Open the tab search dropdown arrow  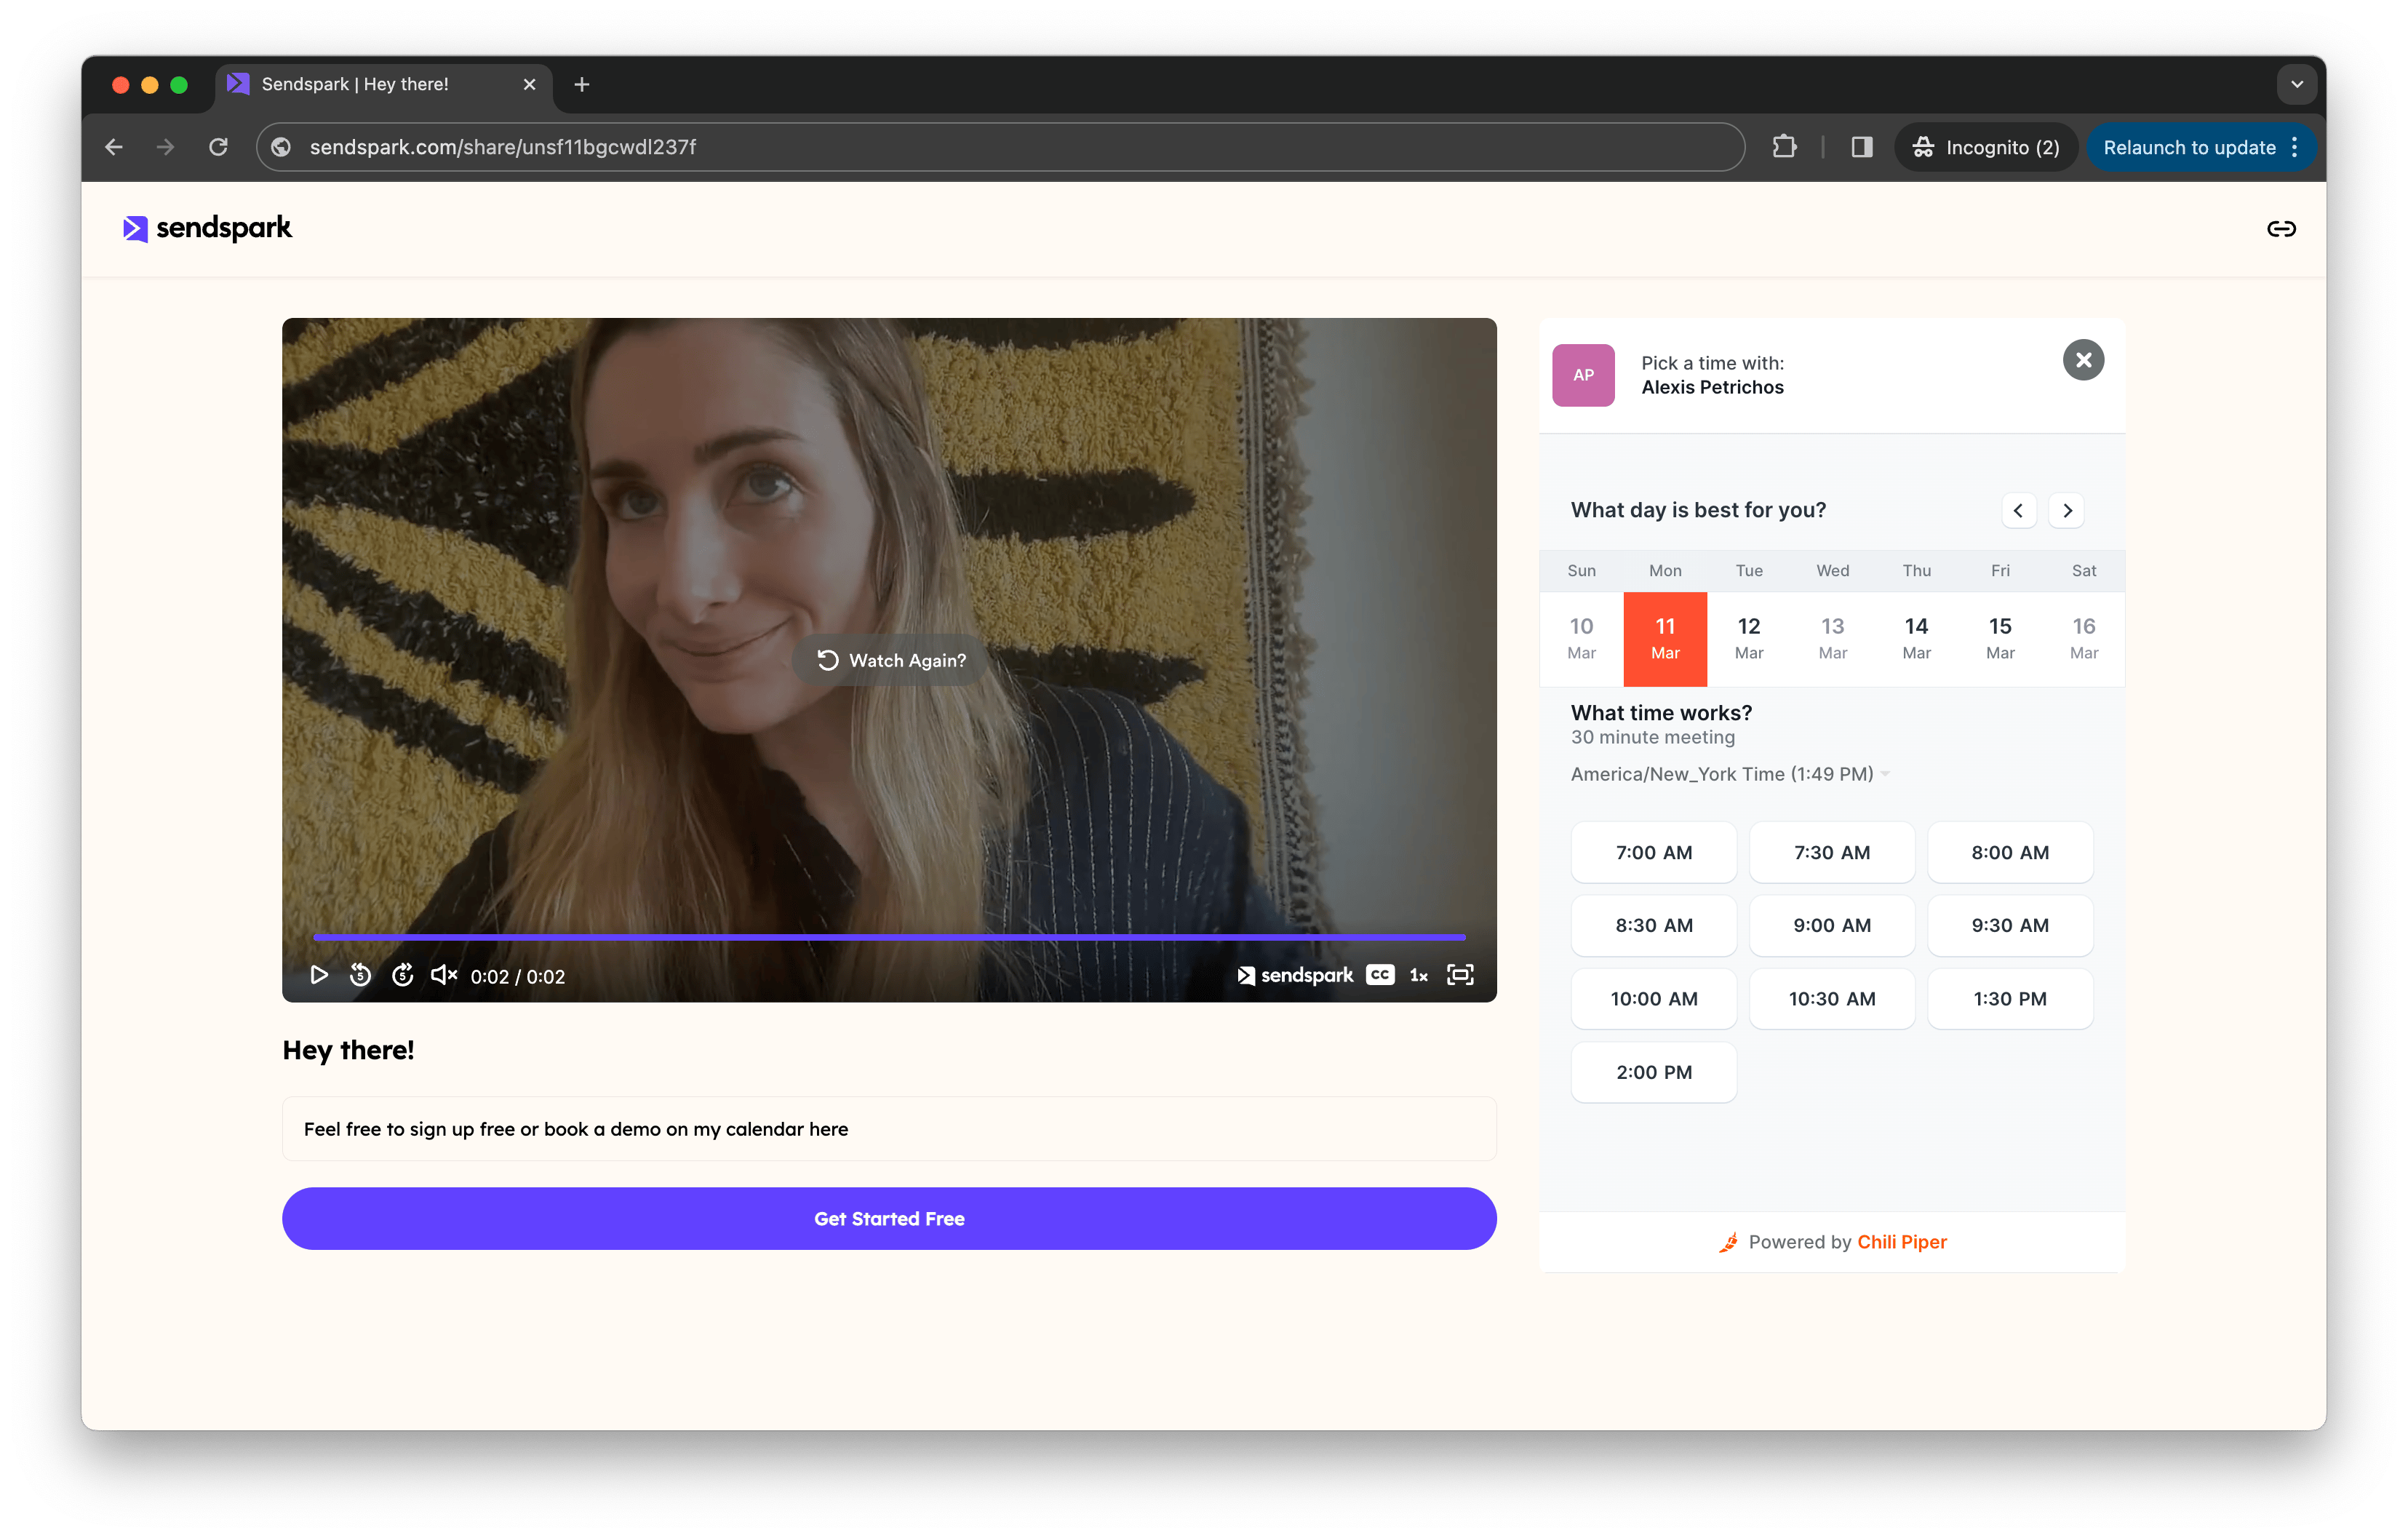[2297, 85]
